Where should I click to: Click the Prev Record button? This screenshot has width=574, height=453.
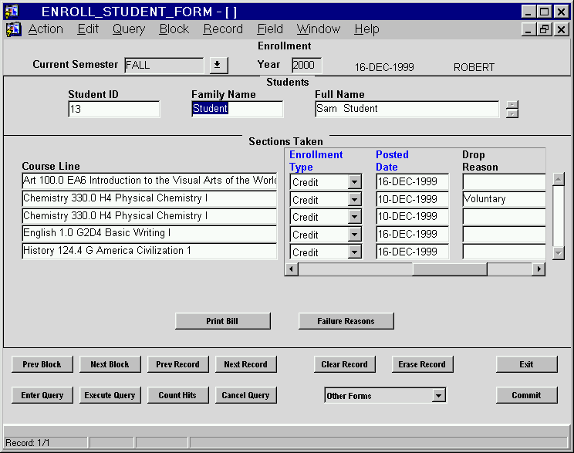coord(178,364)
